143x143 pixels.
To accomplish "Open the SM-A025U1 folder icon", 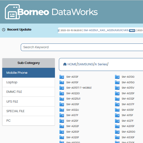I will (62, 99).
